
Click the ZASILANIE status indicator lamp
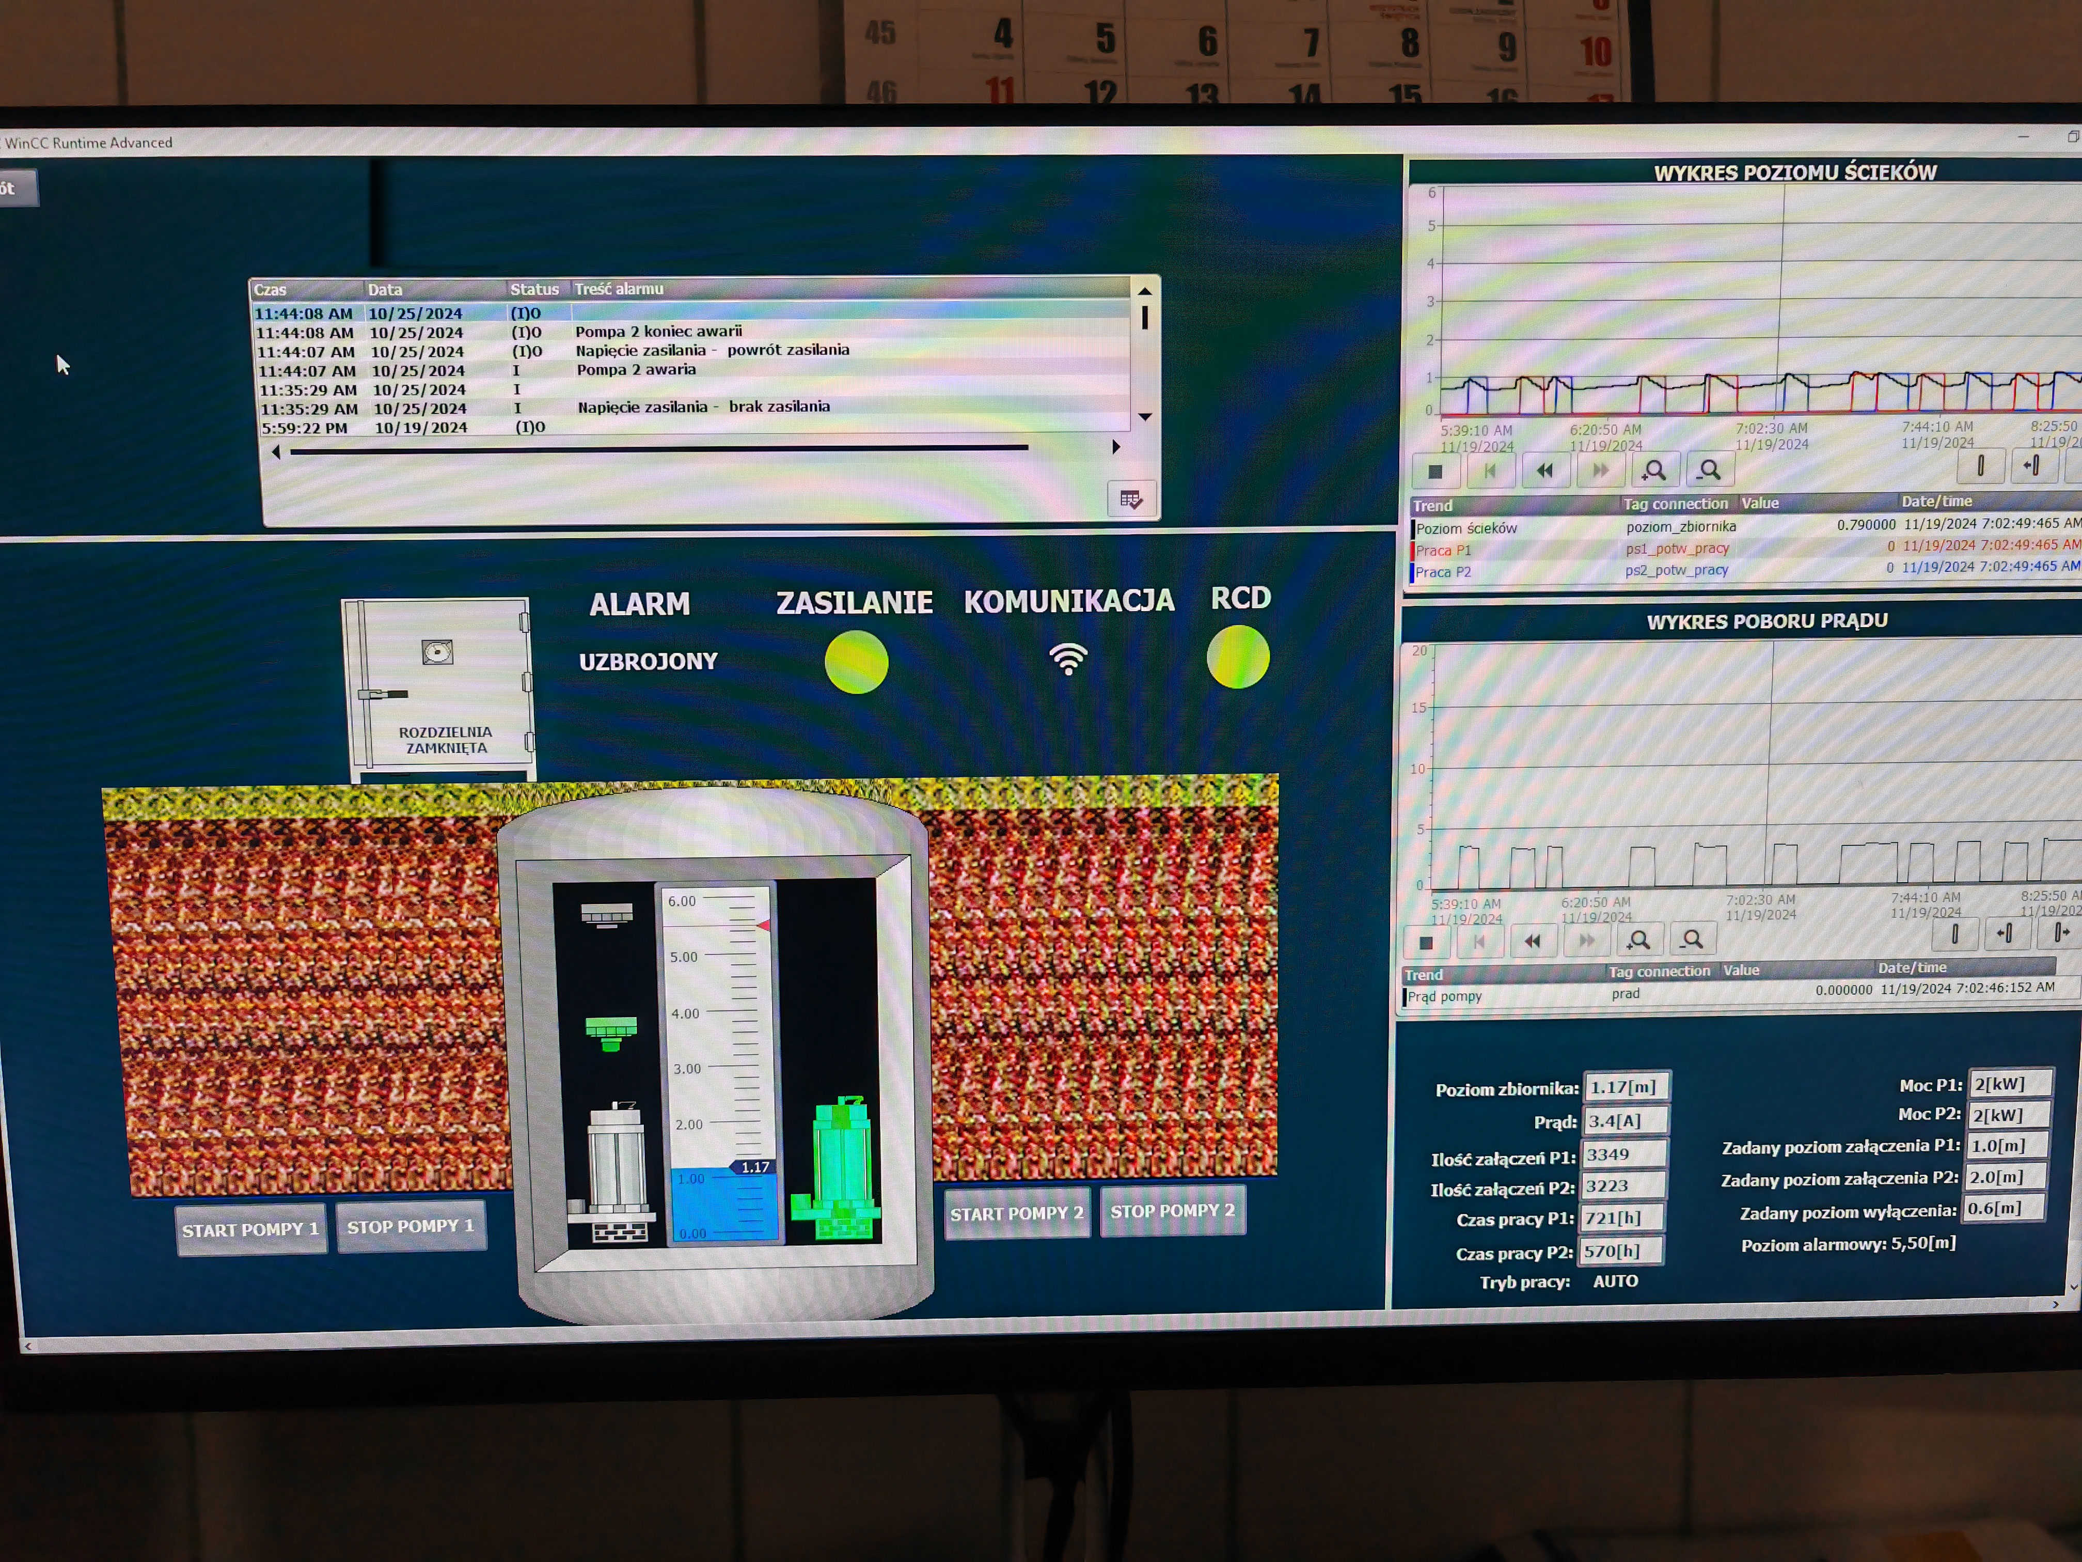pos(856,662)
